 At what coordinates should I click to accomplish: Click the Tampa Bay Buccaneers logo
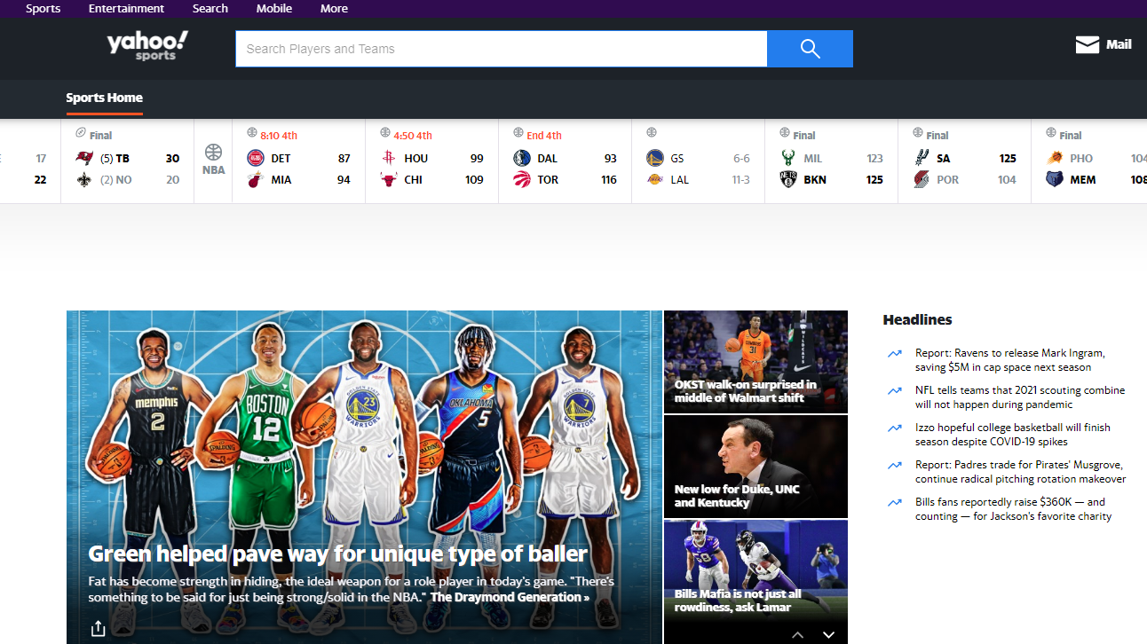(x=84, y=159)
